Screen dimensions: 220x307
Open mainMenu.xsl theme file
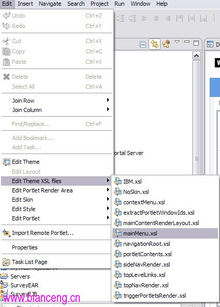pyautogui.click(x=165, y=233)
